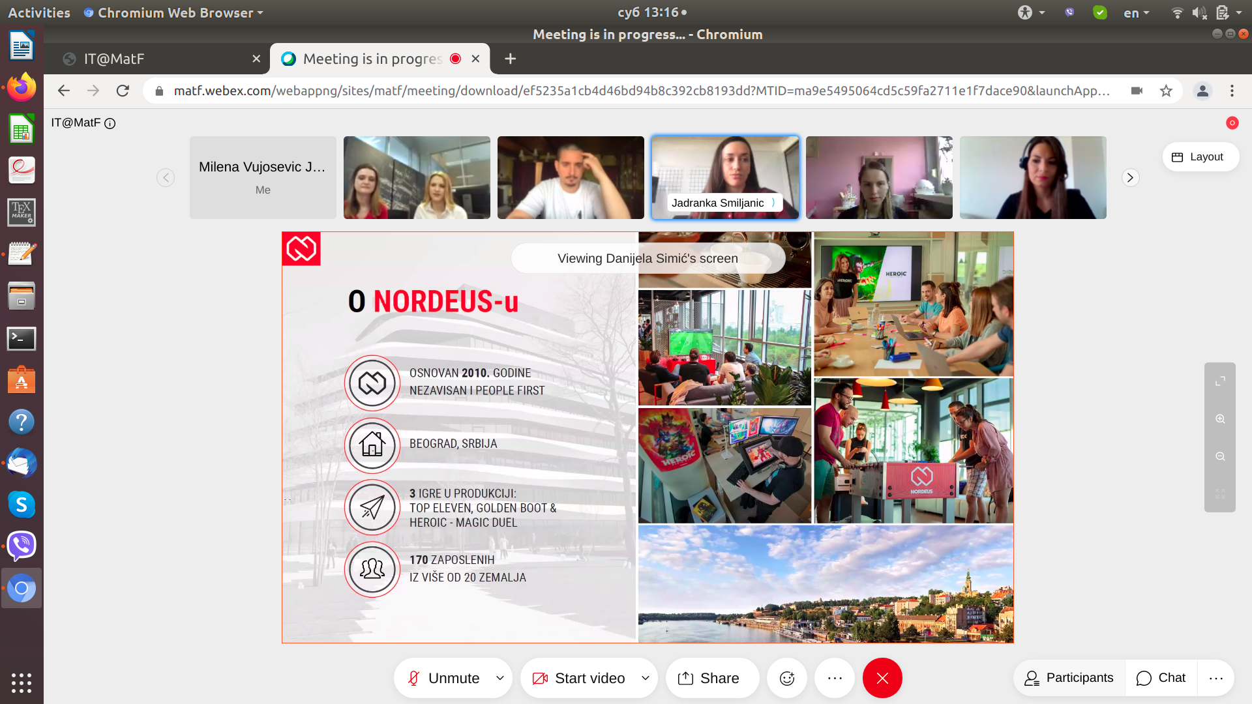Click the Viewing Danijela Simić's screen banner
This screenshot has width=1252, height=704.
[648, 259]
